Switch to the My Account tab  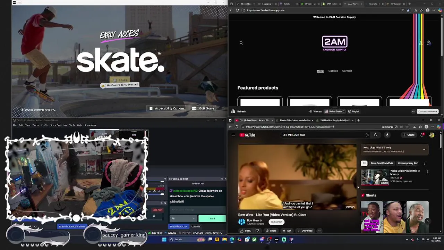coord(396,4)
